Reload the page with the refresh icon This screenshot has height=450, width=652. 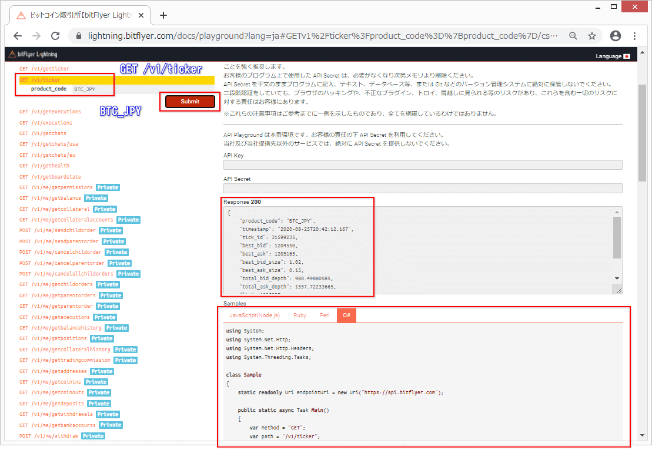click(55, 35)
